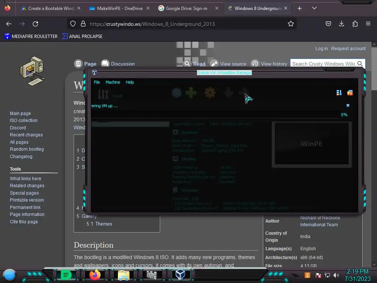The height and width of the screenshot is (283, 377).
Task: Click the orange clear-notifications icon in VirtualBox
Action: pos(350,93)
